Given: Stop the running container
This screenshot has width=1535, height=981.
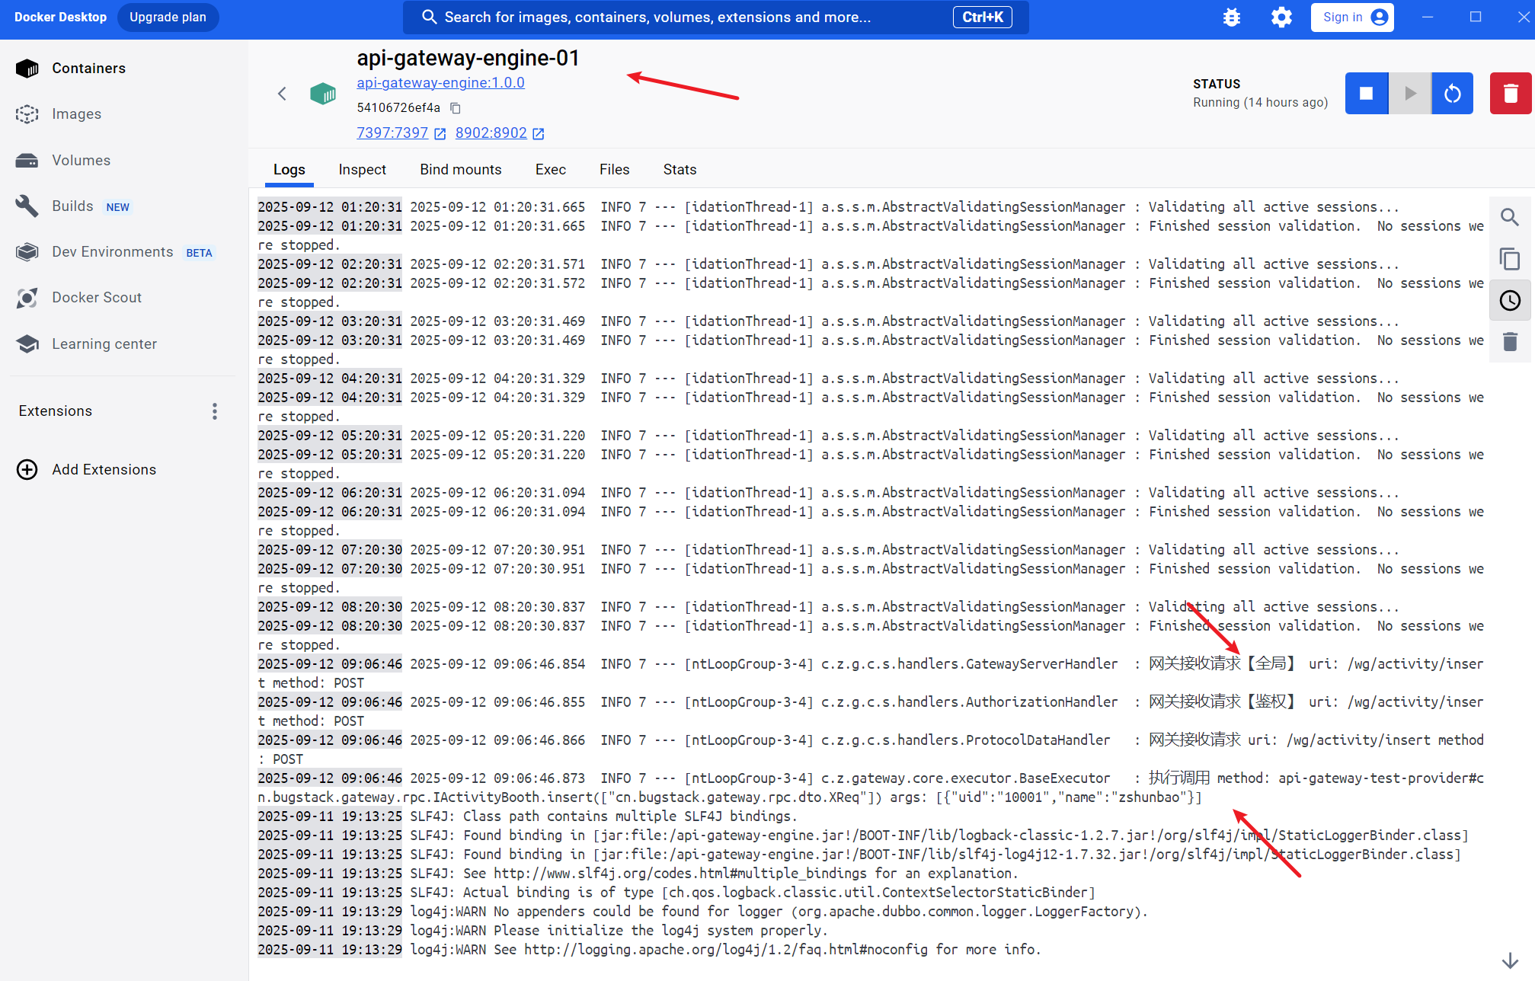Looking at the screenshot, I should 1366,94.
